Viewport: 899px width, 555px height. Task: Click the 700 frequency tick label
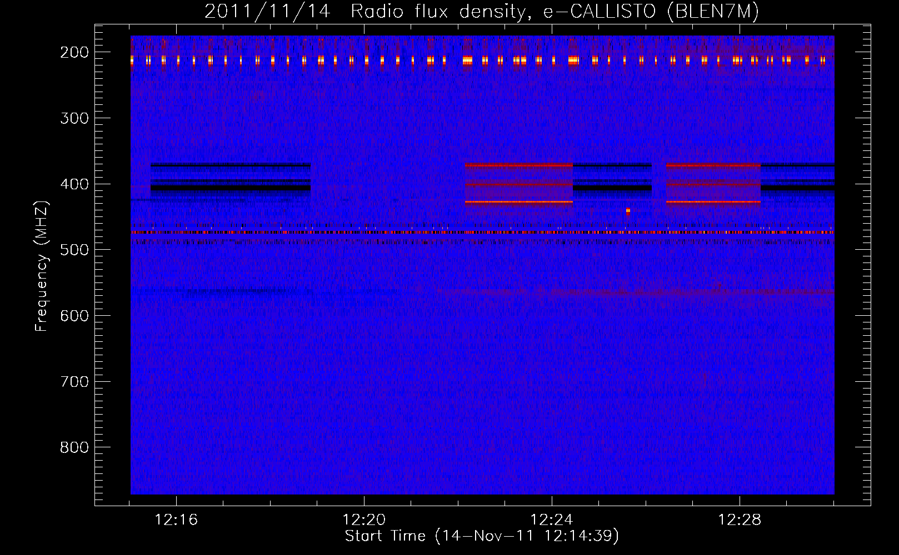pos(74,382)
